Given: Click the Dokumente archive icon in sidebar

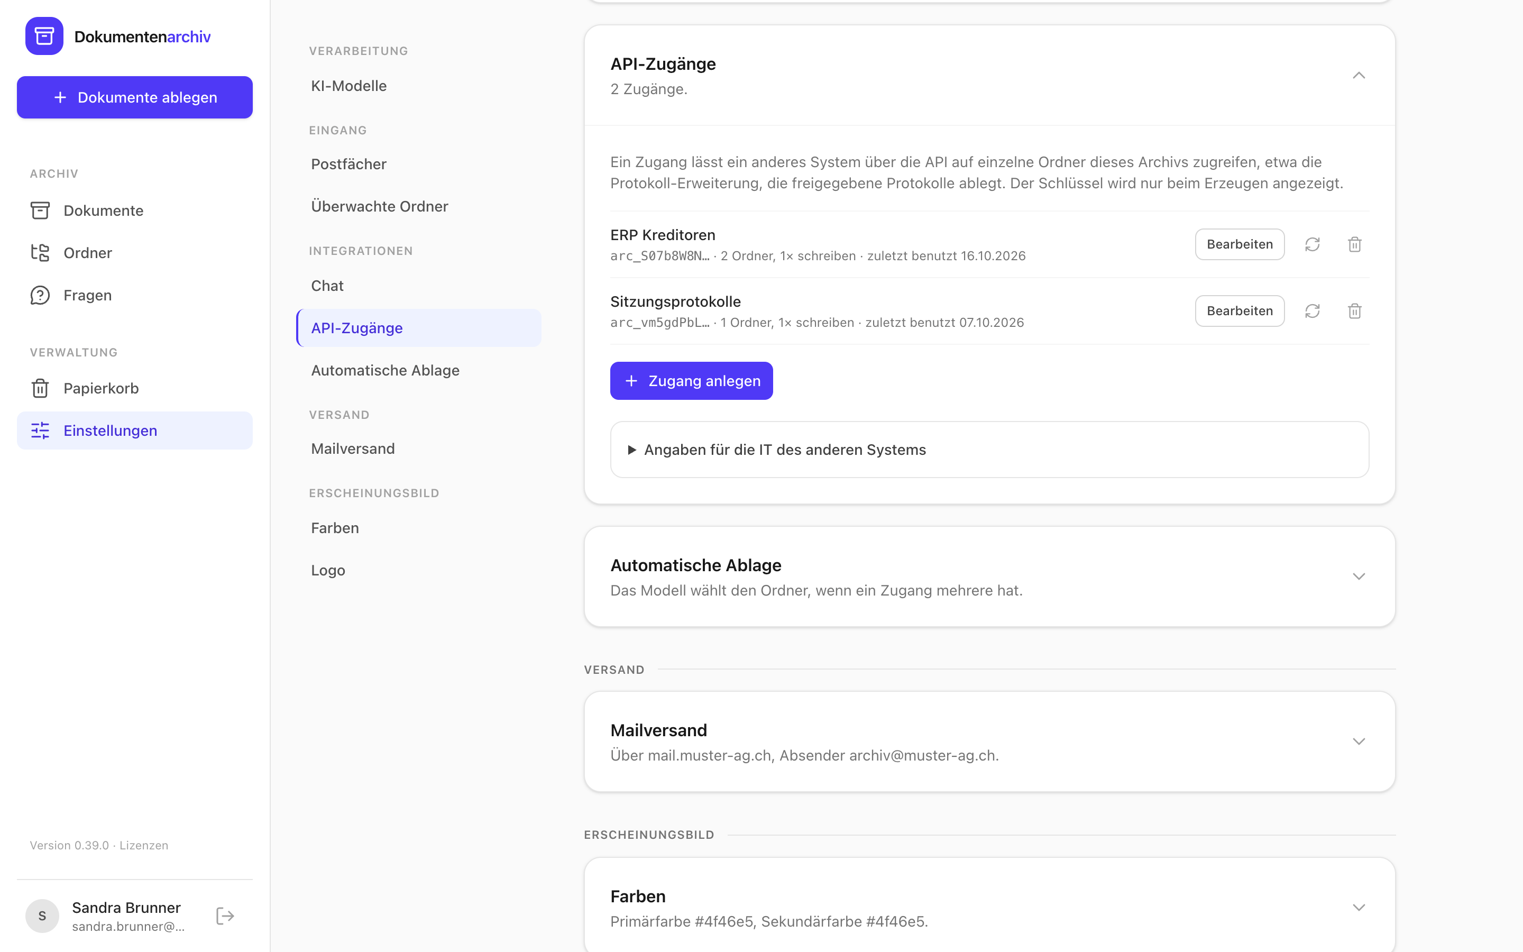Looking at the screenshot, I should tap(40, 210).
